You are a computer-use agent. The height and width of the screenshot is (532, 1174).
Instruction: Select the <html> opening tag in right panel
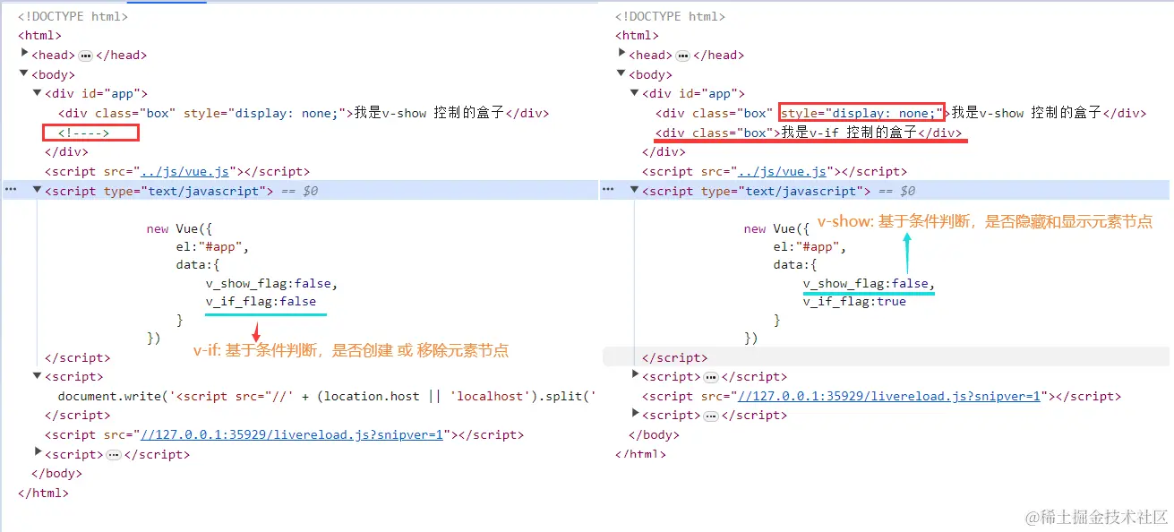[637, 35]
